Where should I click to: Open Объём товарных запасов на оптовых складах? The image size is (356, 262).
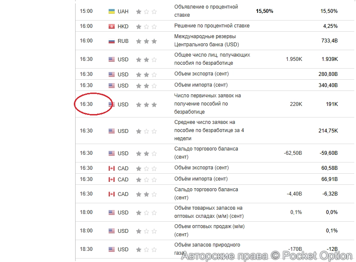coord(209,212)
